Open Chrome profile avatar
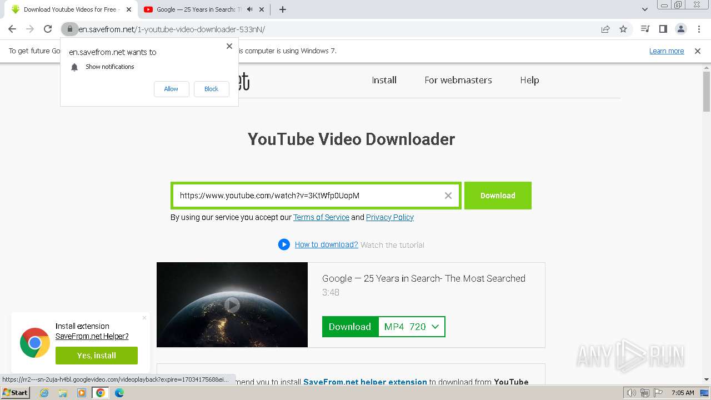This screenshot has width=711, height=400. [680, 29]
